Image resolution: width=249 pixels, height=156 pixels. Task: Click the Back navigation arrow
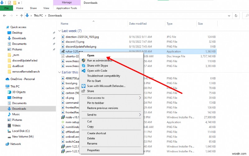(4, 16)
